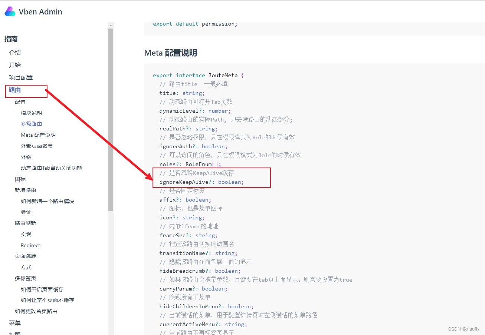Open the 菜单 sidebar page
The height and width of the screenshot is (335, 485).
click(x=15, y=323)
